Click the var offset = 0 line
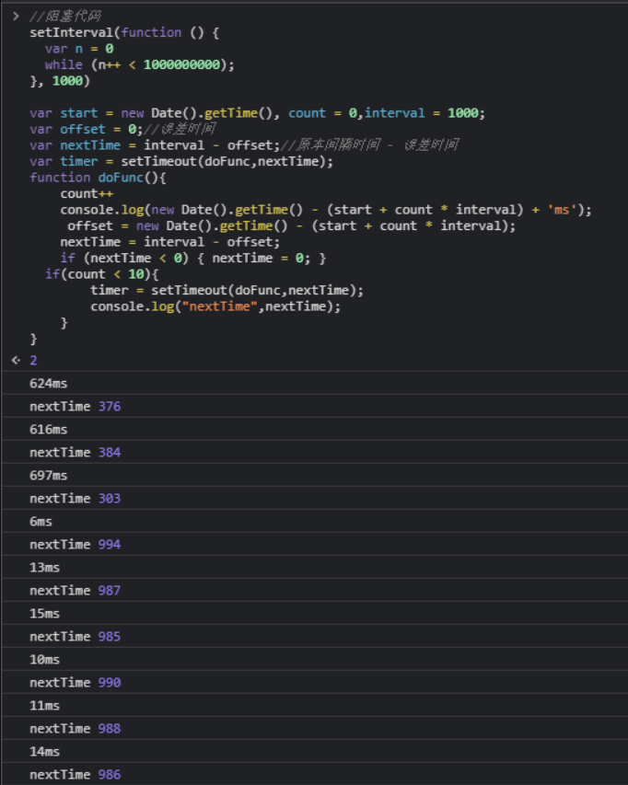The width and height of the screenshot is (628, 785). point(122,129)
